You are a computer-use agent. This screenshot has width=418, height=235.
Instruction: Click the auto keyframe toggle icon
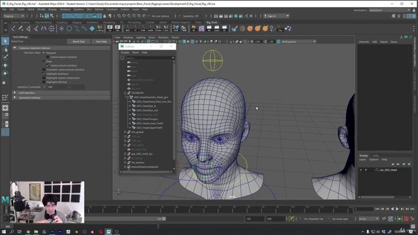click(406, 219)
